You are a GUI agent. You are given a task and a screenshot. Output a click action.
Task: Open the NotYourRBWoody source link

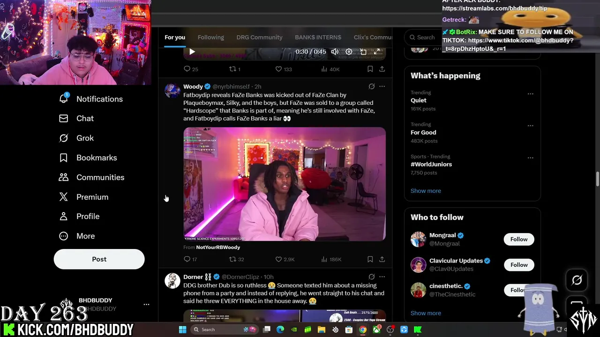(x=218, y=247)
